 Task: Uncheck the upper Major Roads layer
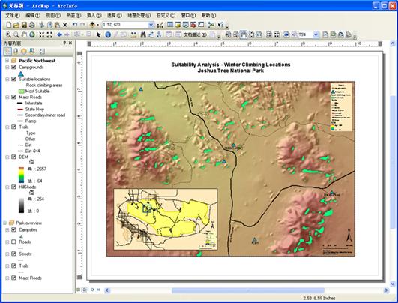14,97
